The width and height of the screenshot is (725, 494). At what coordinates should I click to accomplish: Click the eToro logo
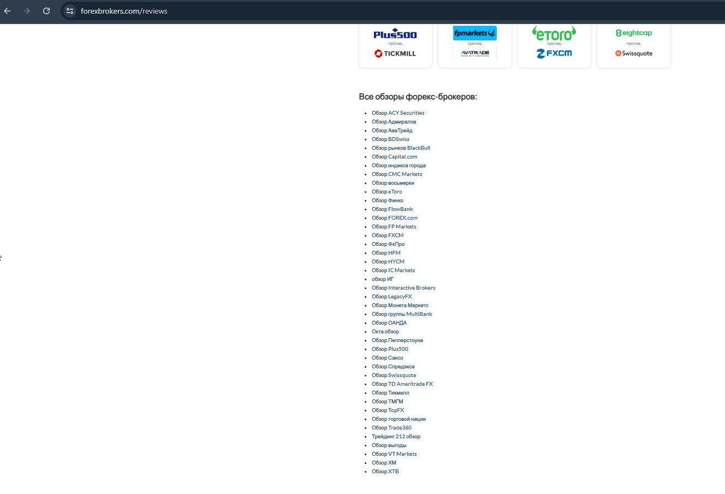point(554,33)
